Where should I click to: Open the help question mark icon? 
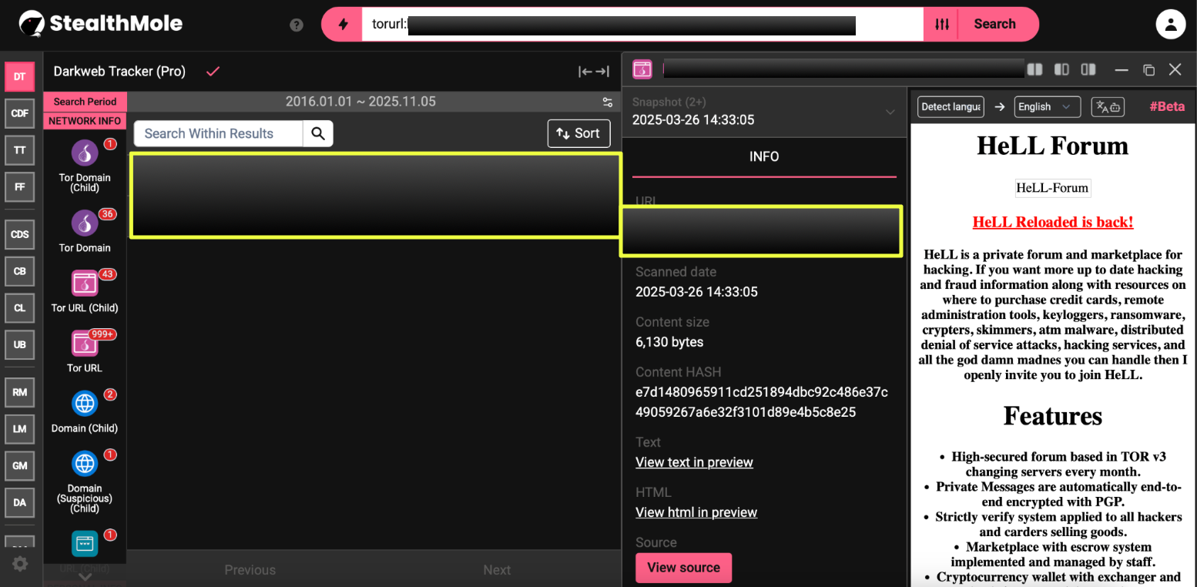(297, 25)
